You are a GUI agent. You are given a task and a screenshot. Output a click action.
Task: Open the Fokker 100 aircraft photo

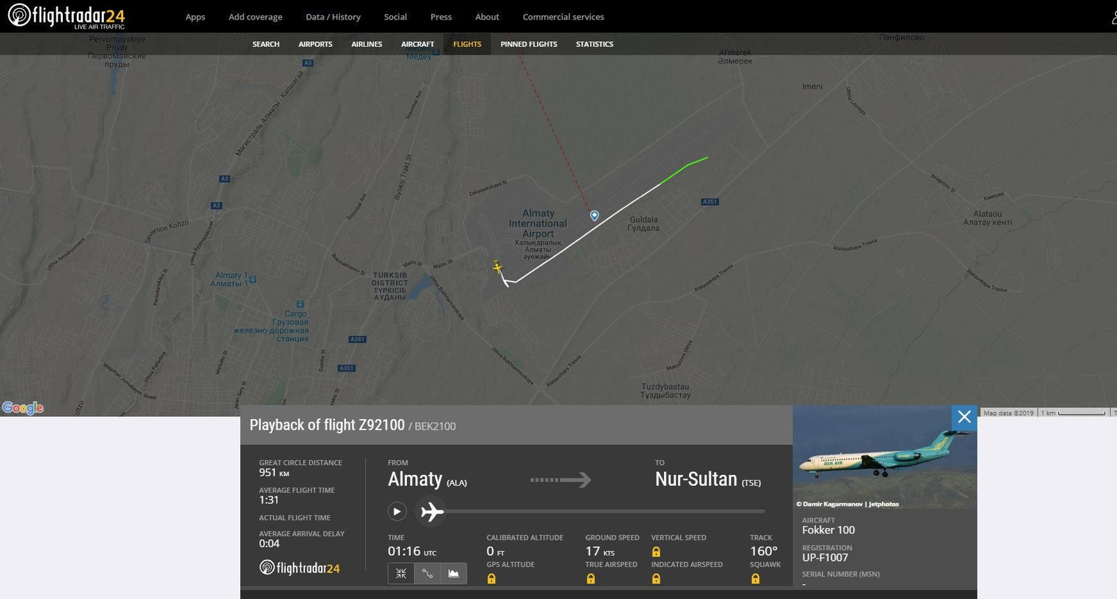885,457
